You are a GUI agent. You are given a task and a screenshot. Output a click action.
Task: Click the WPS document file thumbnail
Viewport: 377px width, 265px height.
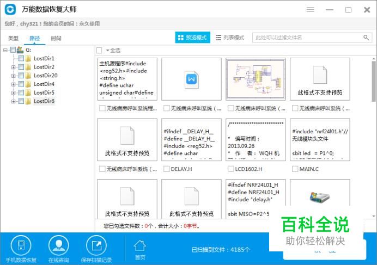[191, 79]
